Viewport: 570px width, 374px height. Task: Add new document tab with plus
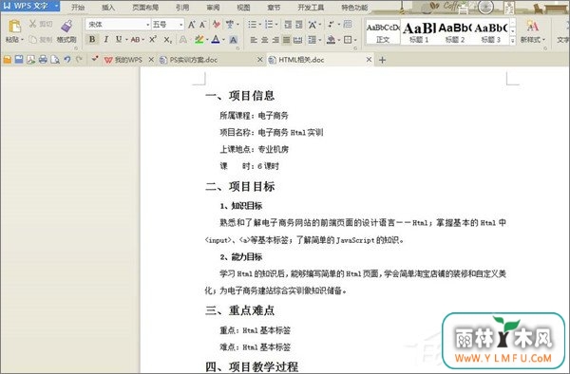click(x=382, y=60)
